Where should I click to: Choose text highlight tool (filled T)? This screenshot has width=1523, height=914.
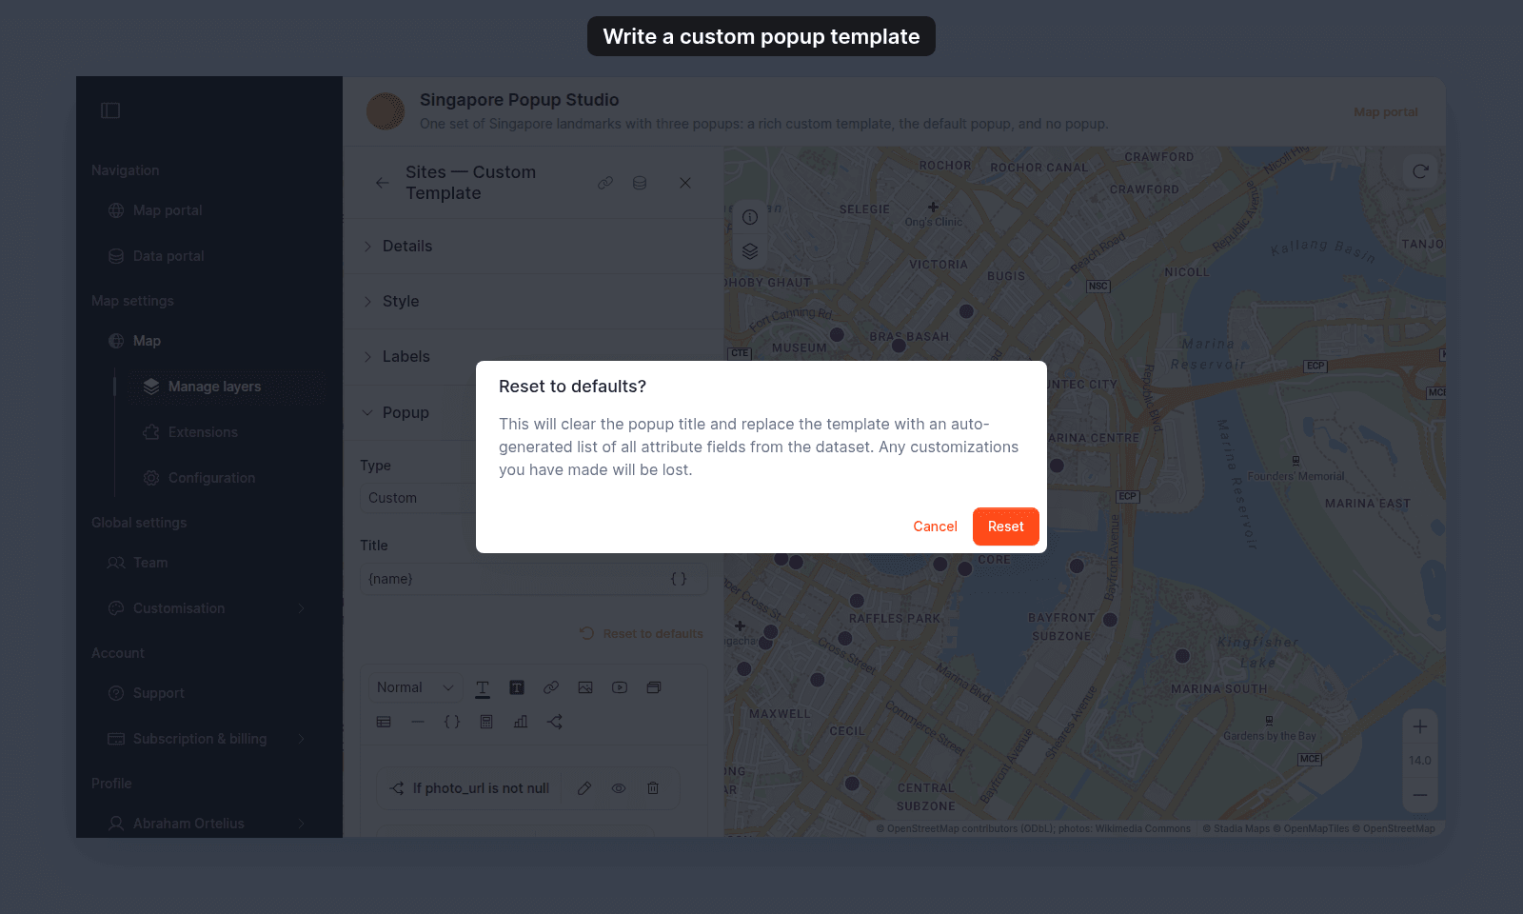[517, 687]
